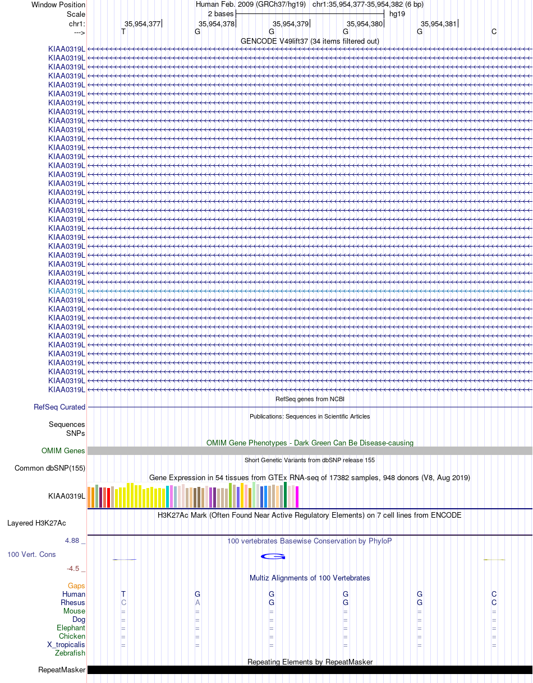Click the orange Gaps label

click(x=76, y=586)
